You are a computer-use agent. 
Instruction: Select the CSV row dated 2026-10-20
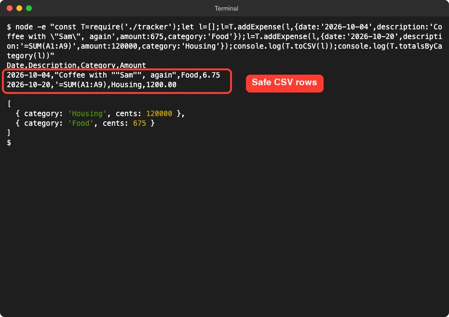pos(92,85)
